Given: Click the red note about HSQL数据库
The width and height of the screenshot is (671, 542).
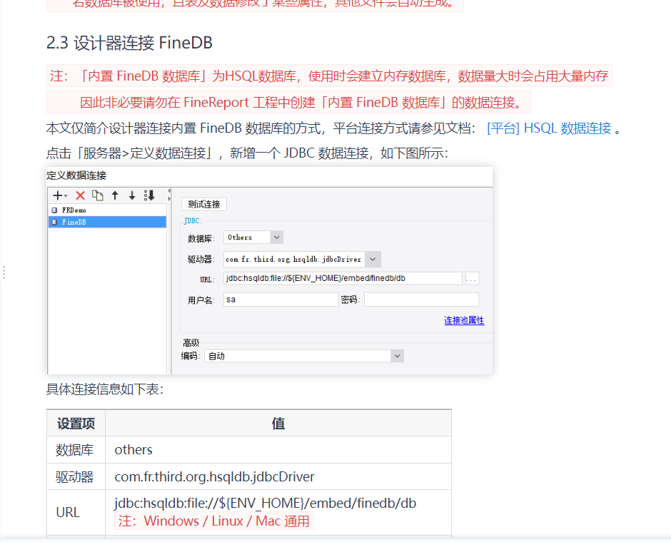Looking at the screenshot, I should pyautogui.click(x=329, y=76).
